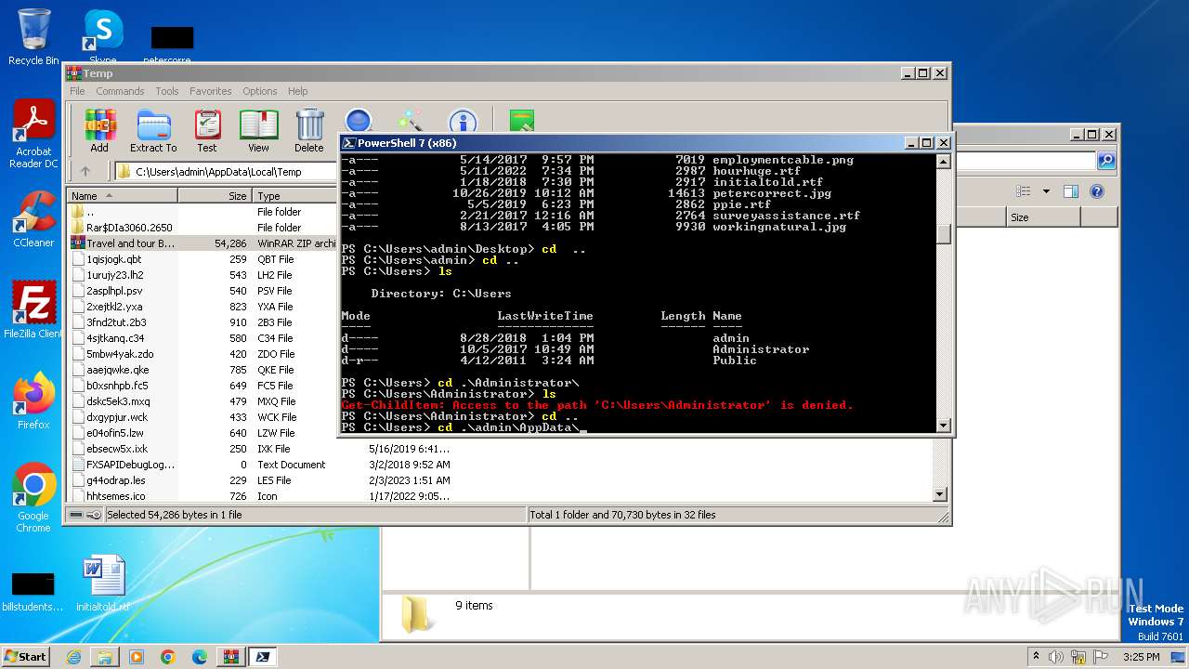Click the PowerShell window title bar icon
Viewport: 1189px width, 669px height.
coord(348,143)
